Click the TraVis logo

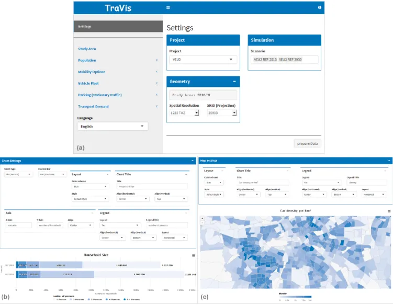pos(118,8)
